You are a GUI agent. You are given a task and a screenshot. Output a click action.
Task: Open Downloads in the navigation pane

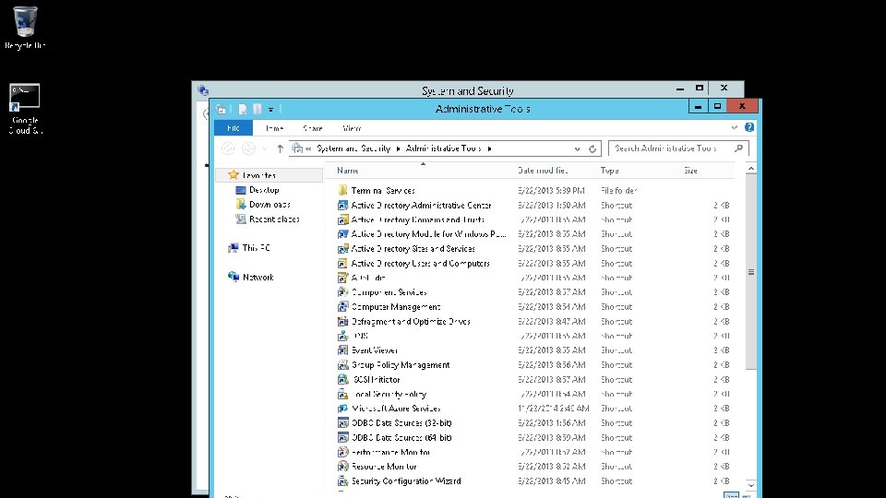pyautogui.click(x=269, y=205)
